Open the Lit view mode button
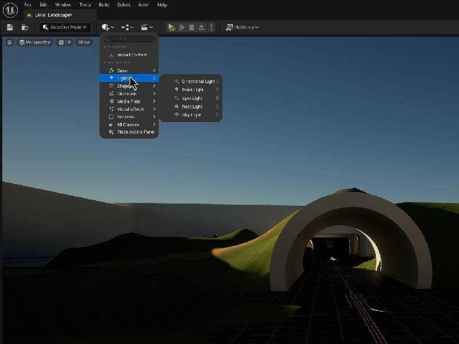This screenshot has height=344, width=459. (x=64, y=42)
